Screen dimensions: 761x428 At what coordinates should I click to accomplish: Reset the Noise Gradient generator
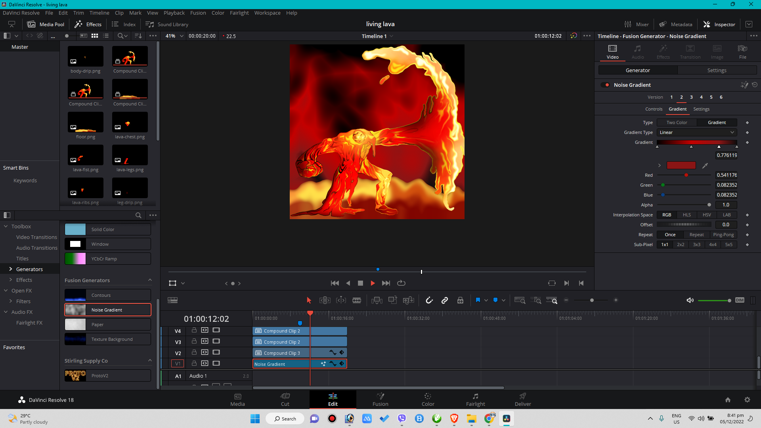(x=755, y=85)
